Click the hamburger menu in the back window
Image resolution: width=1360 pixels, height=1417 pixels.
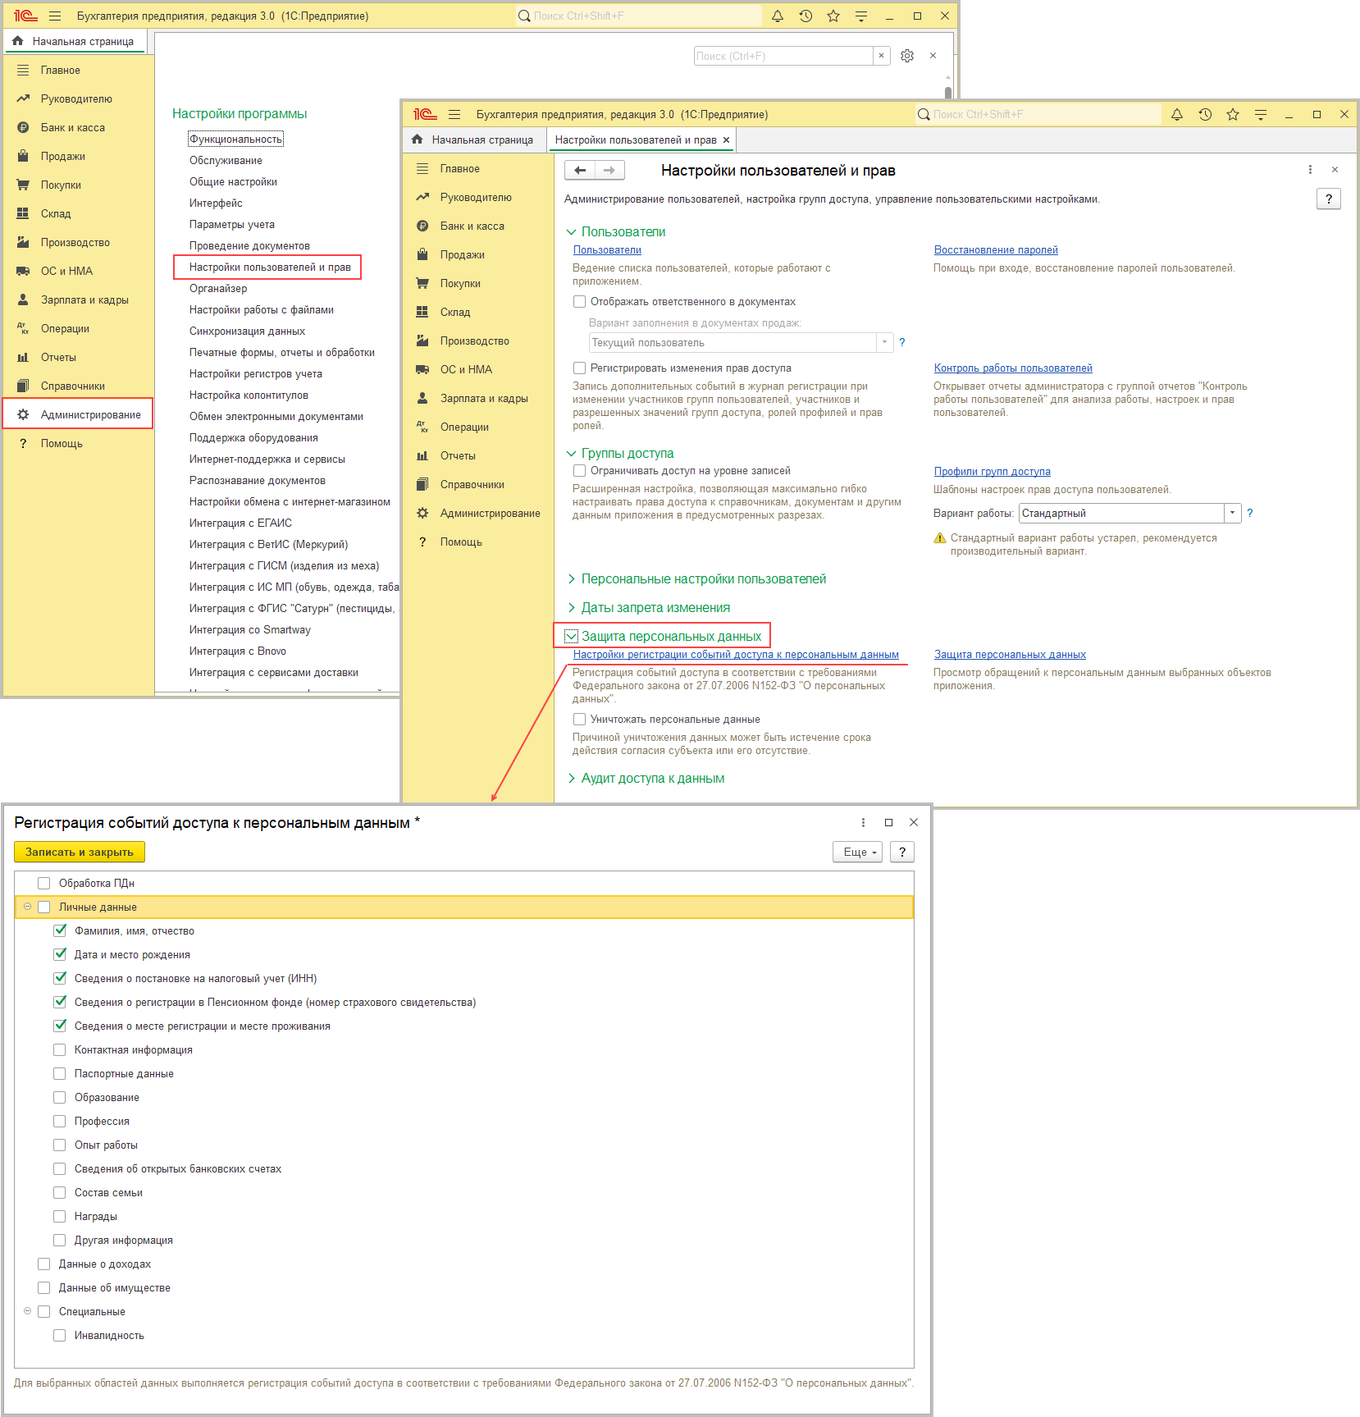pos(55,16)
